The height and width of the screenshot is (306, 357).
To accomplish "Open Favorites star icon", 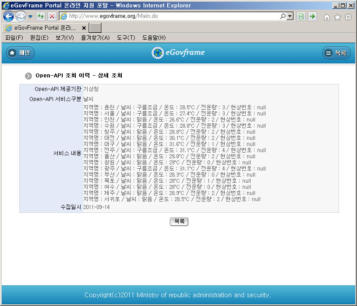I will 337,17.
